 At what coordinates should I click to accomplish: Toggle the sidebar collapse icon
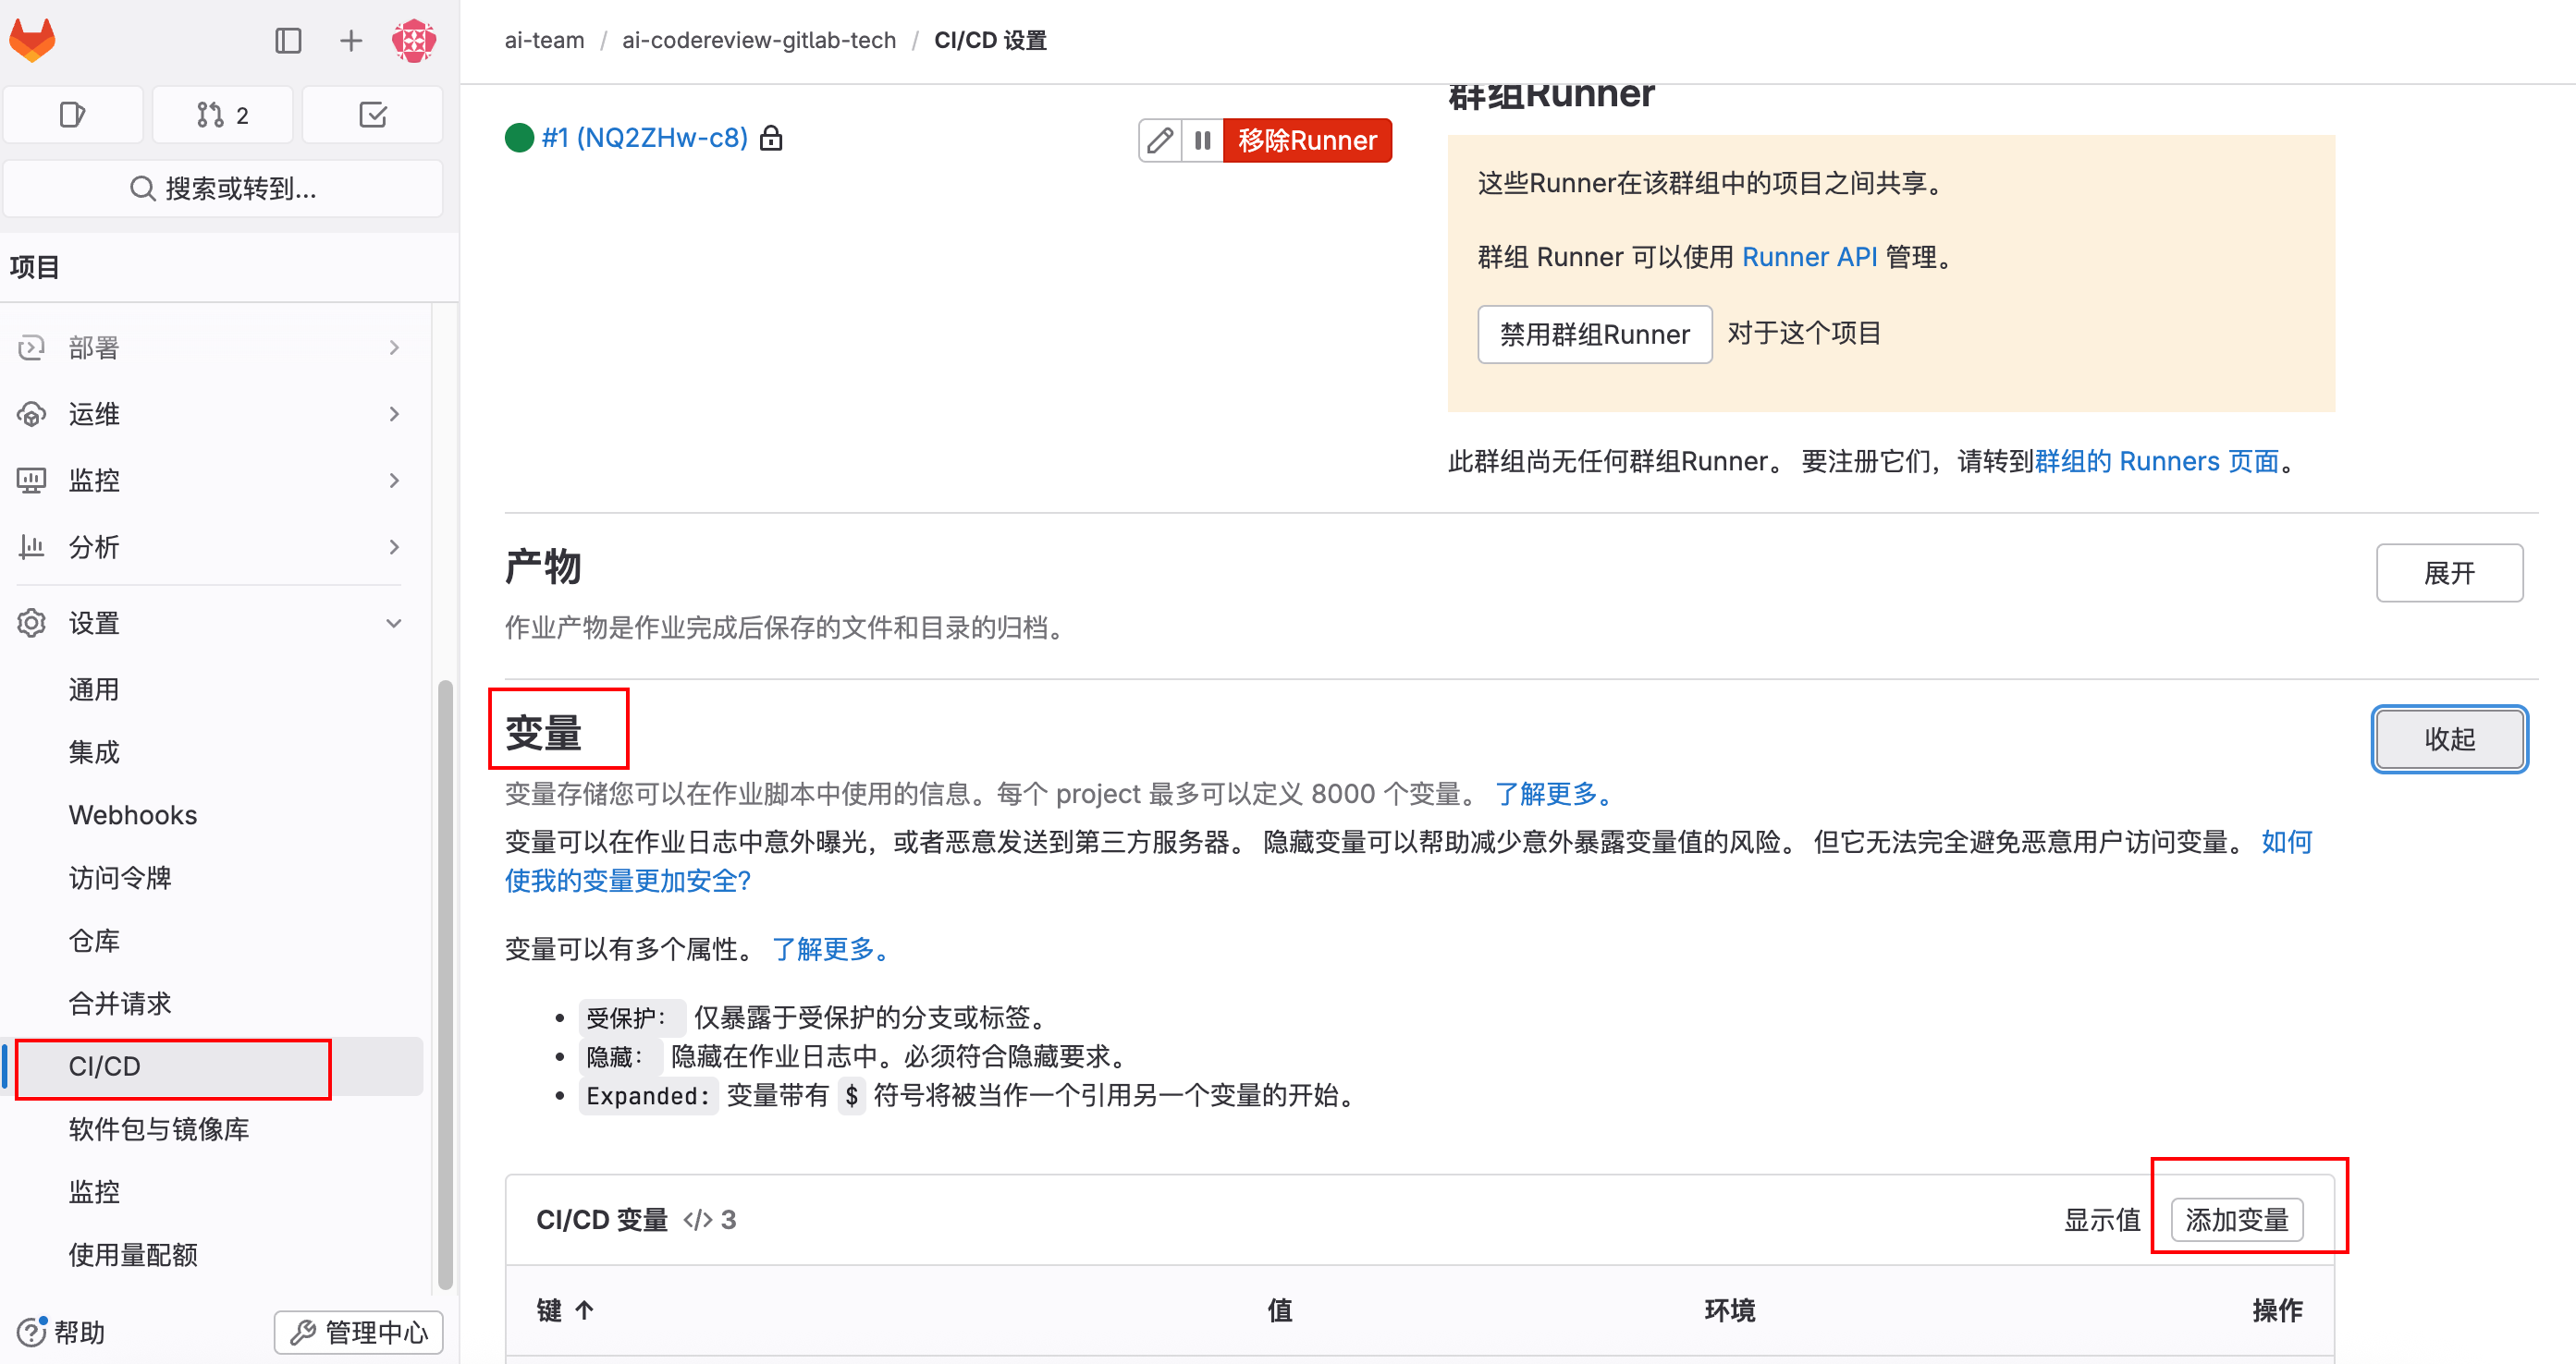click(288, 40)
